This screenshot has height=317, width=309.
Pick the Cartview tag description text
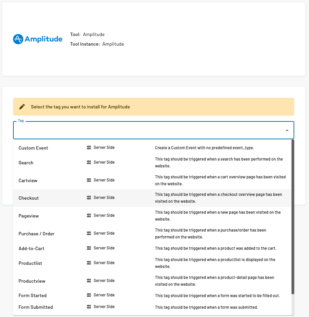click(x=220, y=180)
